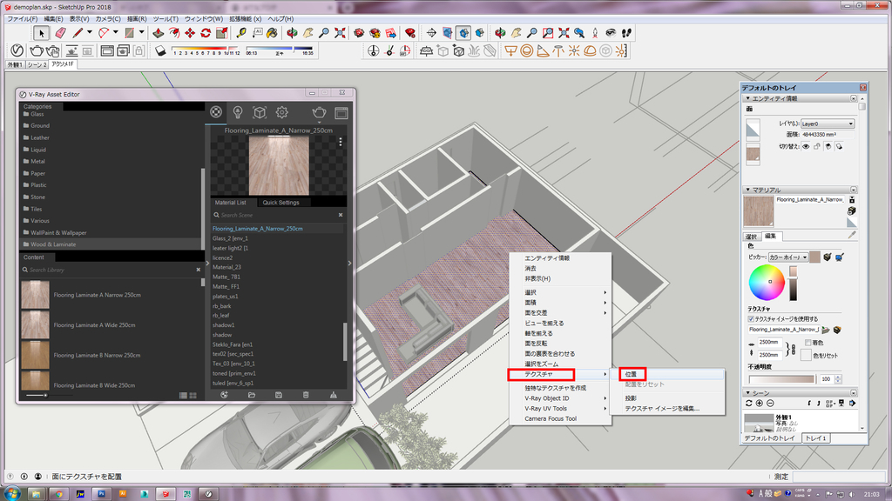
Task: Select the Look Around eye tool
Action: point(611,33)
